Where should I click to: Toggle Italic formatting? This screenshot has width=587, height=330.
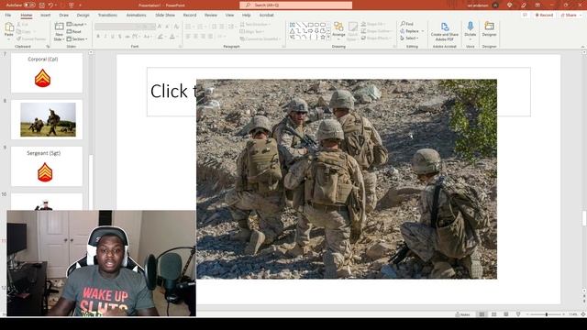(105, 37)
